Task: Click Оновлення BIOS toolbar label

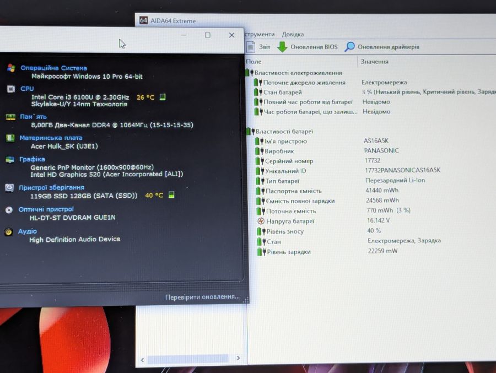Action: click(314, 47)
